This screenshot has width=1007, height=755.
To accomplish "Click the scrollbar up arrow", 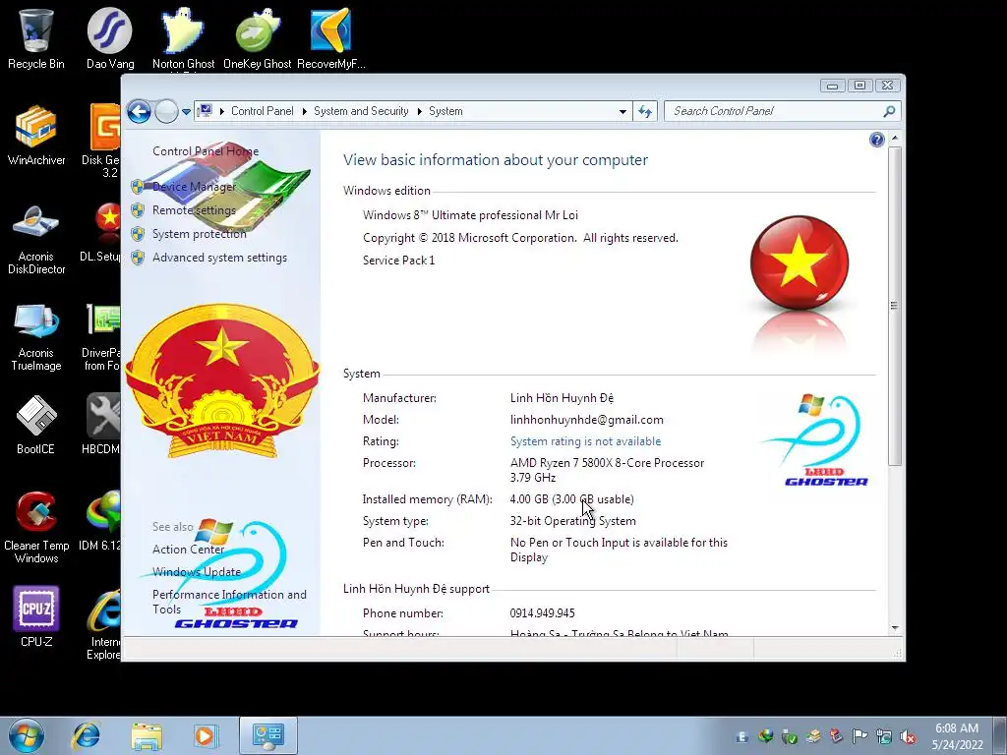I will 894,138.
